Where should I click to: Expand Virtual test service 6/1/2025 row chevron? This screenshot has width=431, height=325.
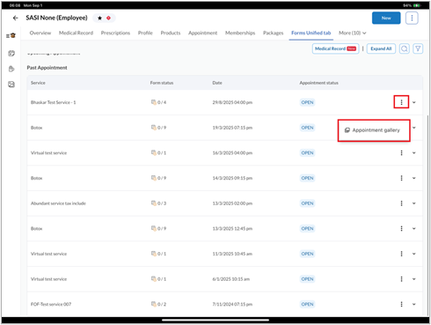coord(414,279)
